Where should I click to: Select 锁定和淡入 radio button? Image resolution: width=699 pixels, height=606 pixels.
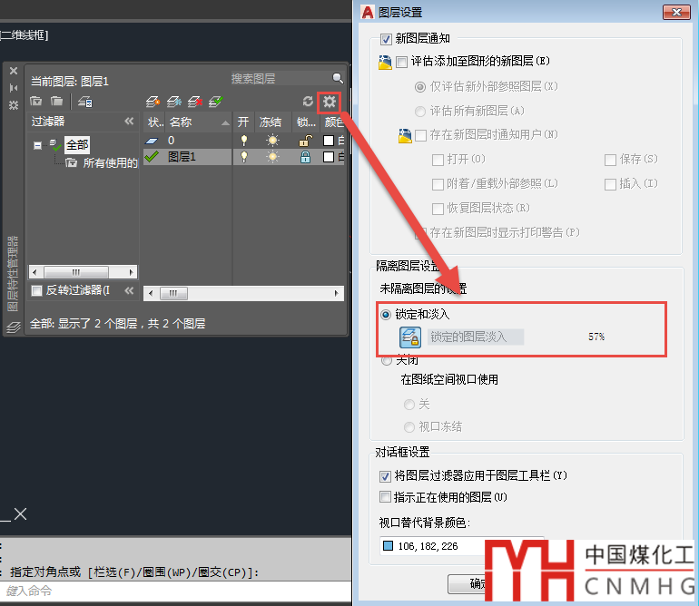click(x=386, y=315)
